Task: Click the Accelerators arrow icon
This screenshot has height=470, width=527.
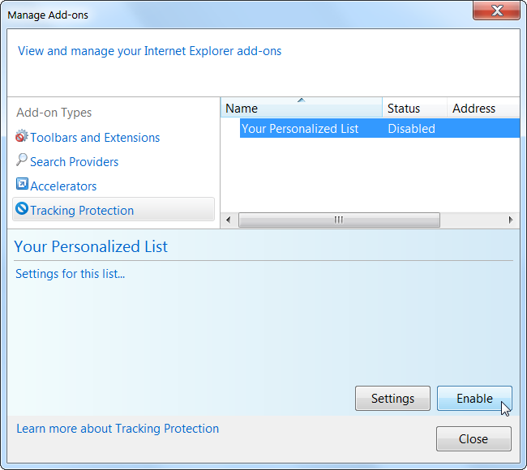Action: tap(22, 186)
